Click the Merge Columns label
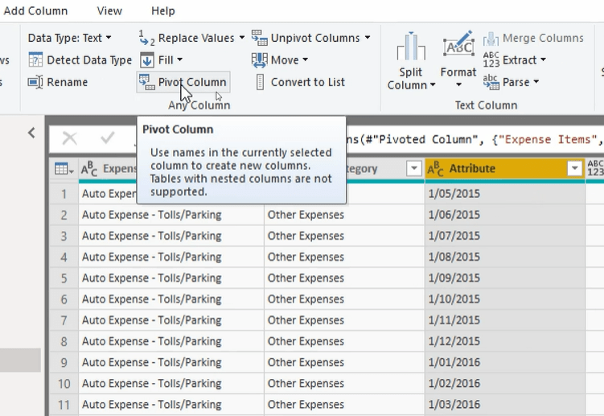Image resolution: width=604 pixels, height=416 pixels. 543,38
